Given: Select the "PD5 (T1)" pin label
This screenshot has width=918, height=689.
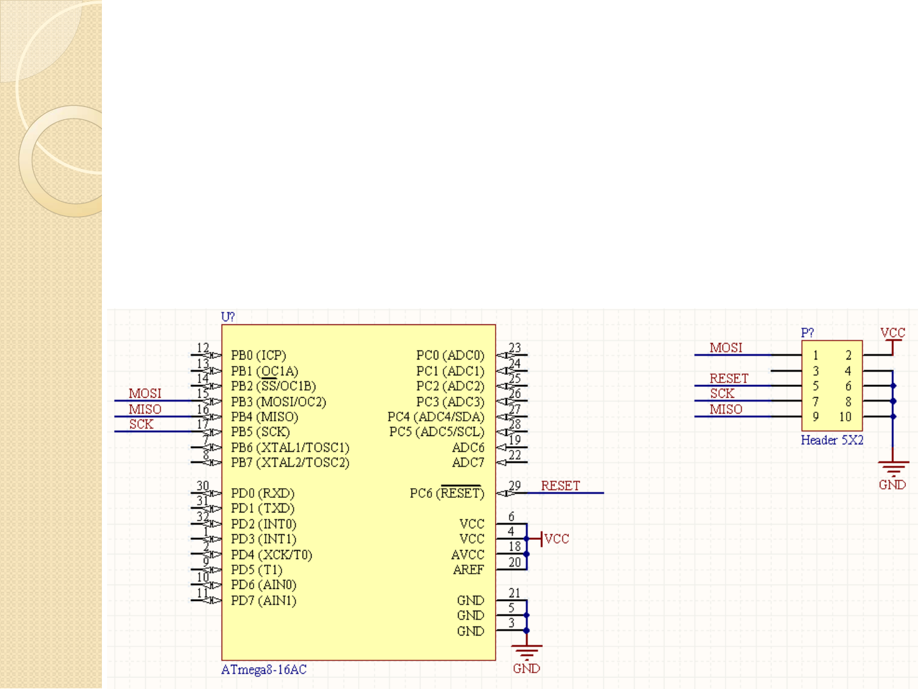Looking at the screenshot, I should (256, 570).
